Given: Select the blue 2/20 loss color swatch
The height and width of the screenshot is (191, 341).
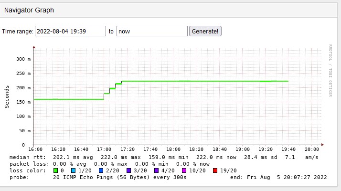Looking at the screenshot, I should click(x=101, y=170).
